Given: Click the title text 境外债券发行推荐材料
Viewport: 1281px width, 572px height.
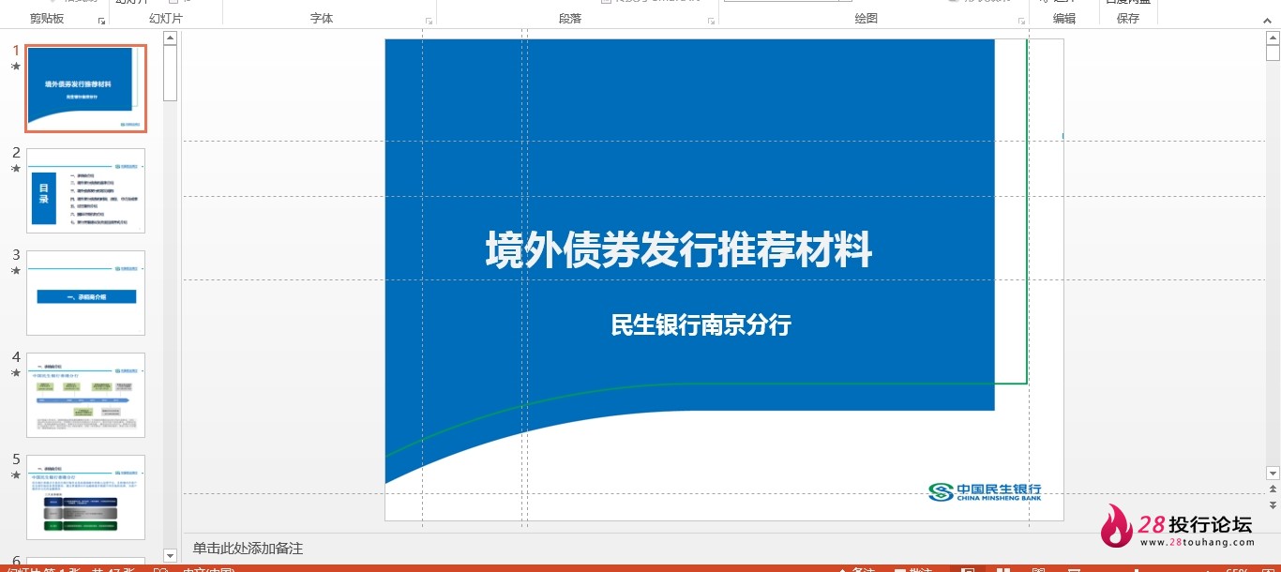Looking at the screenshot, I should click(x=679, y=250).
